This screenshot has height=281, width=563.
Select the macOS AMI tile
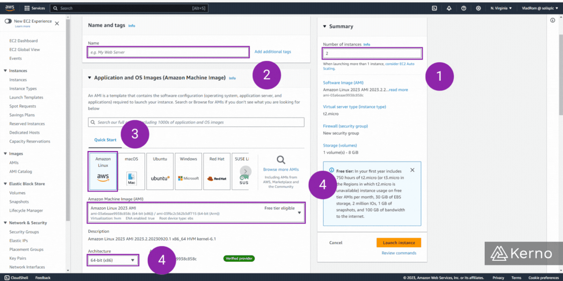(132, 171)
